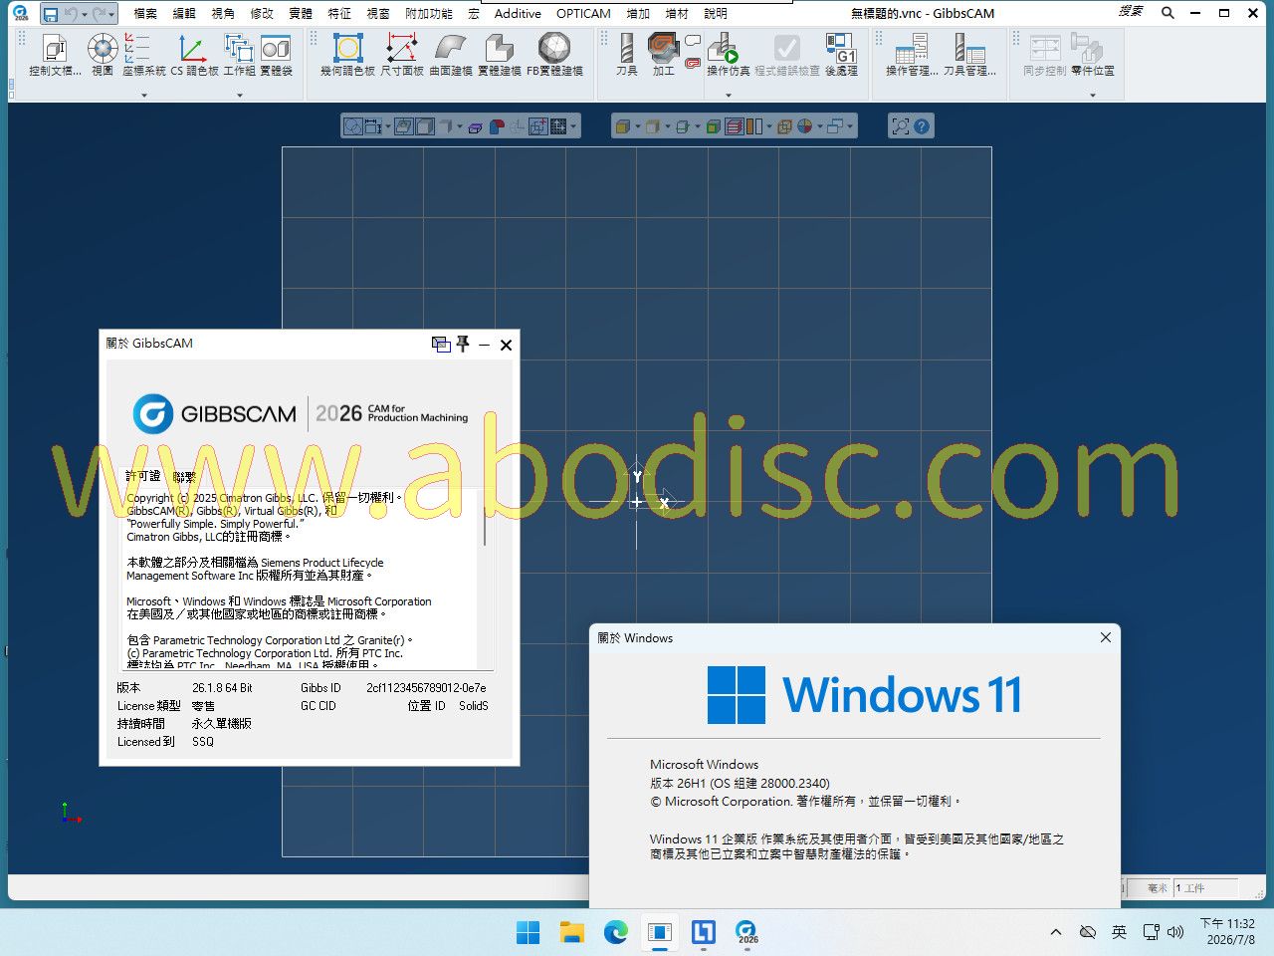The image size is (1274, 956).
Task: Pin the 關於 GibbsCAM dialog
Action: [463, 344]
